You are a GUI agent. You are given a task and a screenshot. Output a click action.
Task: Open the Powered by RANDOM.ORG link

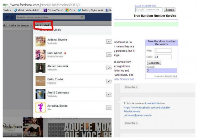point(171,76)
